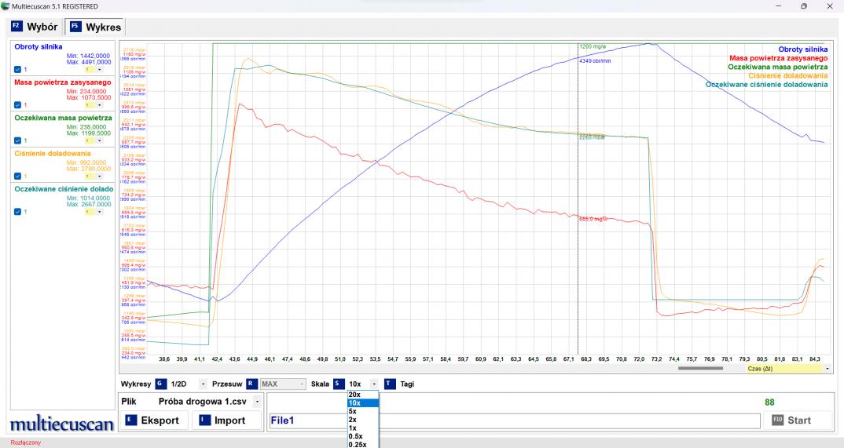Image resolution: width=844 pixels, height=448 pixels.
Task: Click the I icon on Import button
Action: click(204, 420)
